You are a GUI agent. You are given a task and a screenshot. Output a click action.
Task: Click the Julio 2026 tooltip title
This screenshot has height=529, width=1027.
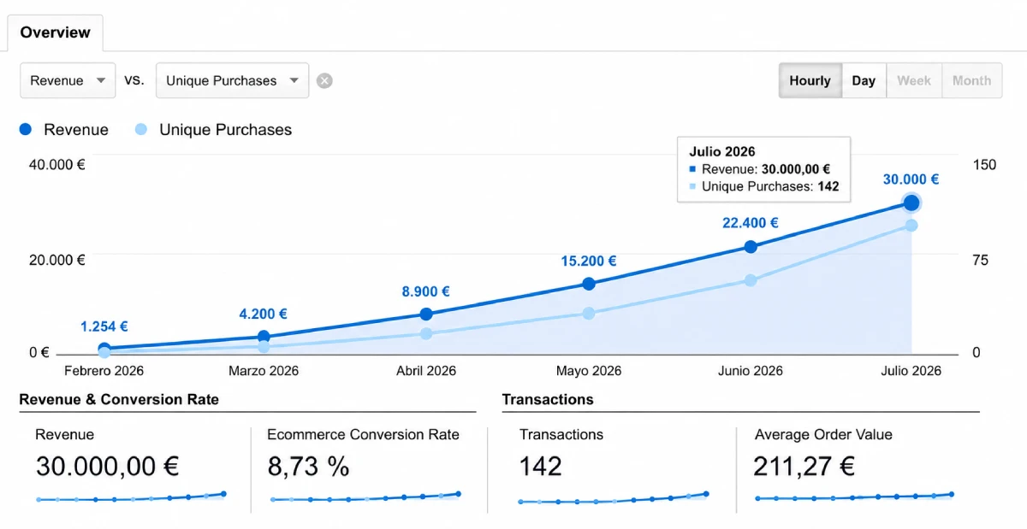coord(722,152)
